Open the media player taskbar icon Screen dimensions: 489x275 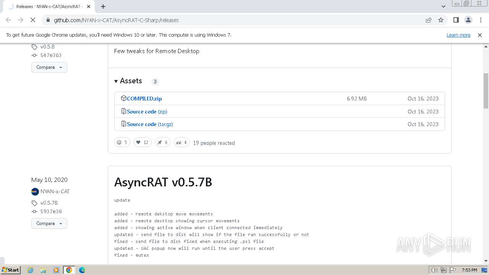(56, 270)
